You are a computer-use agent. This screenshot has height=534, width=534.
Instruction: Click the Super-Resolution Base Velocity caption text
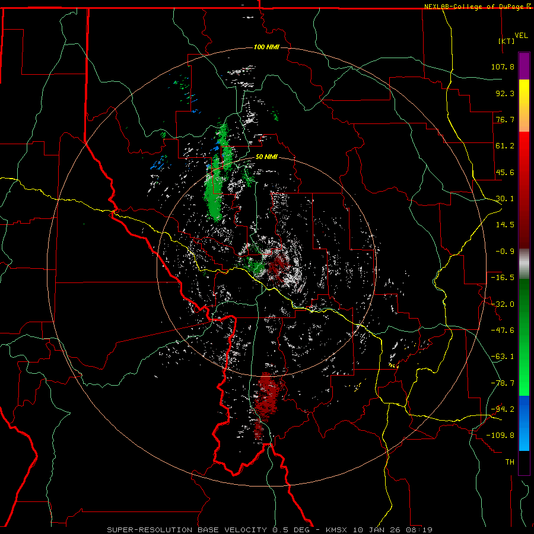pyautogui.click(x=269, y=530)
